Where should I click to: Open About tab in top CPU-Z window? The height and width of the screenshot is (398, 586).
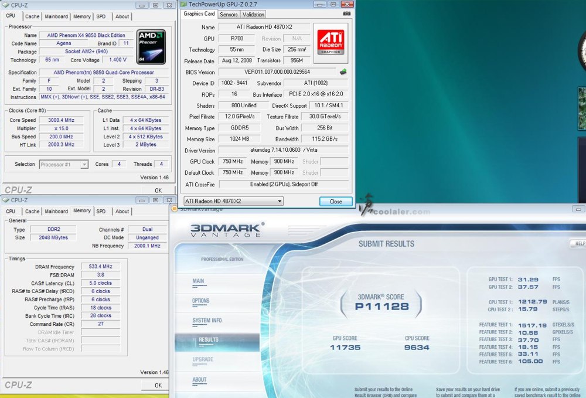pyautogui.click(x=122, y=16)
